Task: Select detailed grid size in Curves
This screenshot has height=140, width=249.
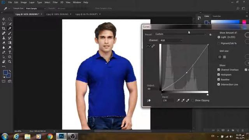Action: 224,57
